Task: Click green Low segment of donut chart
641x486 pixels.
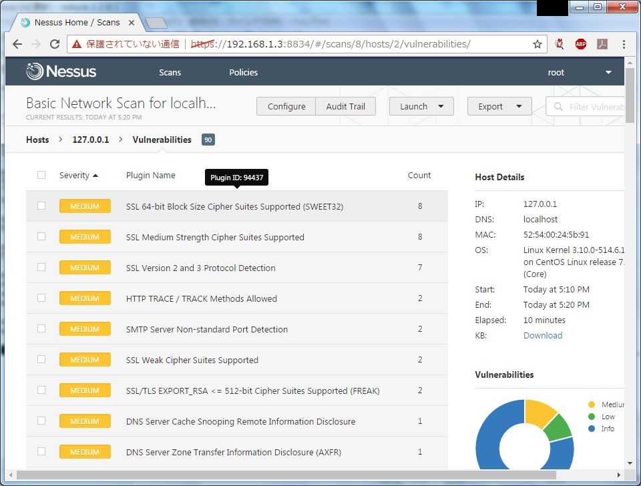Action: [559, 428]
